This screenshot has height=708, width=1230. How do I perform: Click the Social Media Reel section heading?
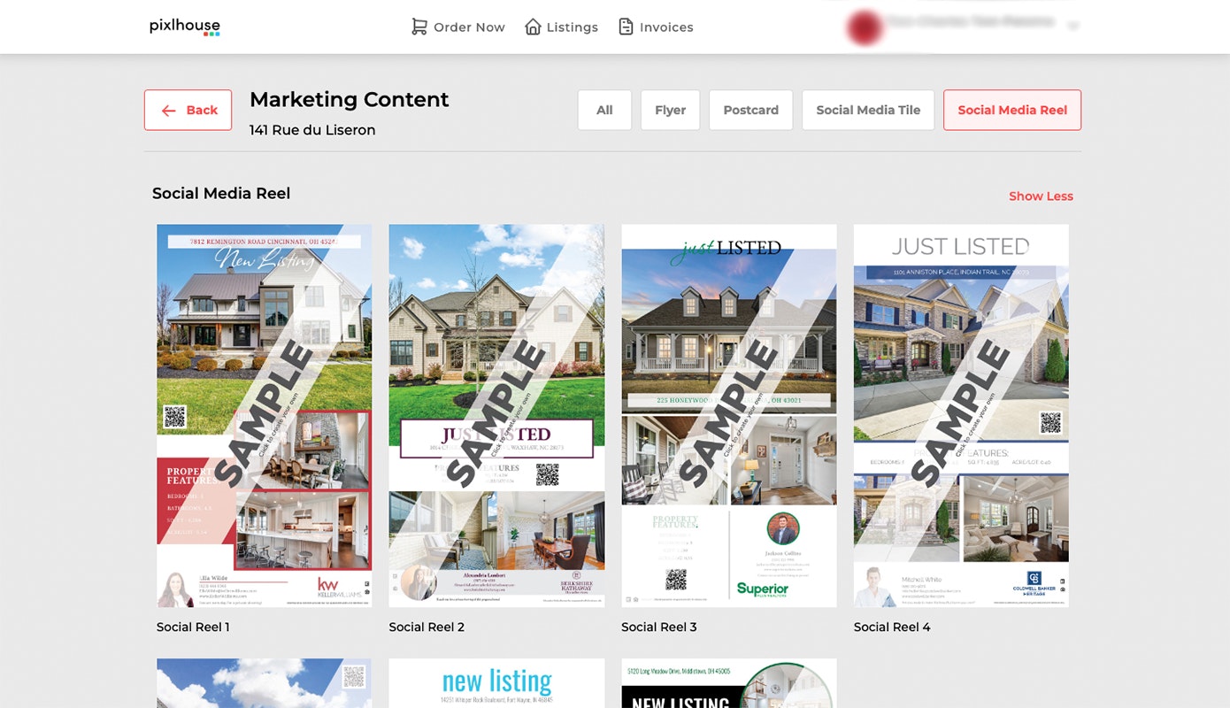221,194
